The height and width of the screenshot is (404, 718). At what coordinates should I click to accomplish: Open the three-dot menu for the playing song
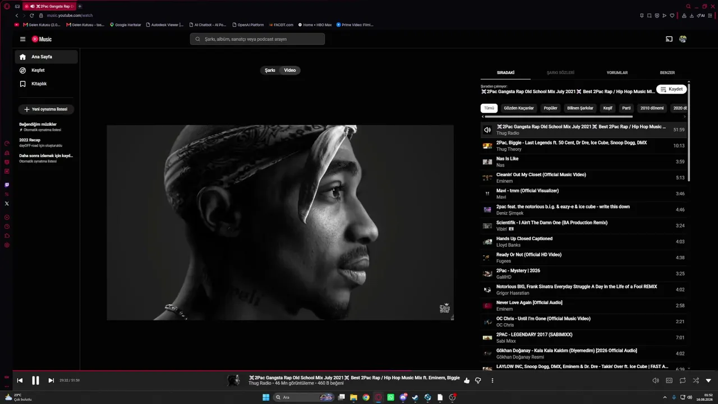(493, 380)
